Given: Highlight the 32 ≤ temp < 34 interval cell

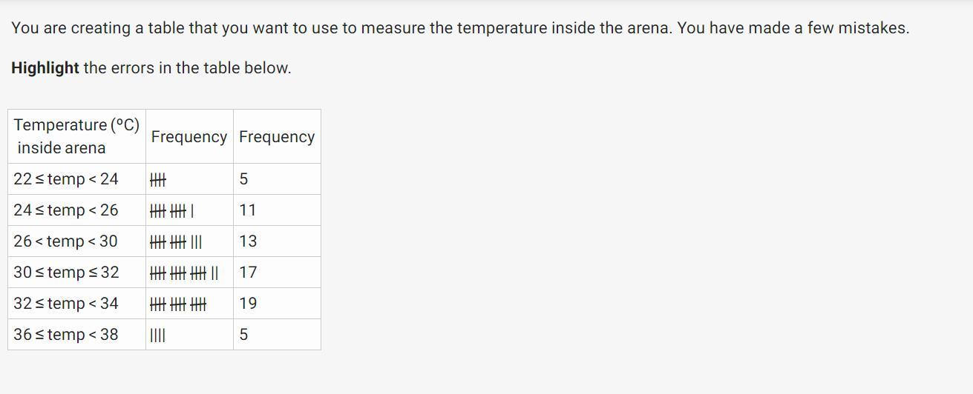Looking at the screenshot, I should 66,304.
